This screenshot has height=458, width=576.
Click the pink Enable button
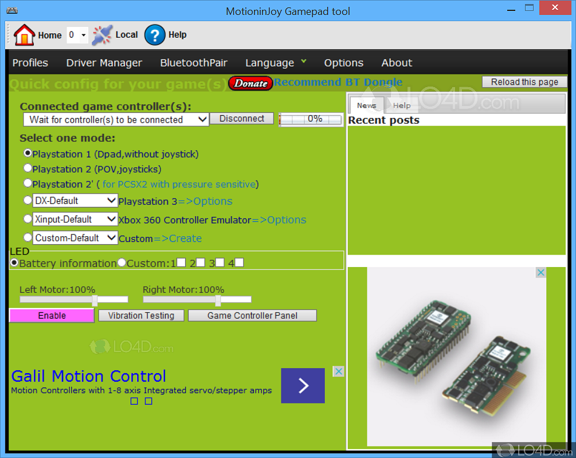52,315
